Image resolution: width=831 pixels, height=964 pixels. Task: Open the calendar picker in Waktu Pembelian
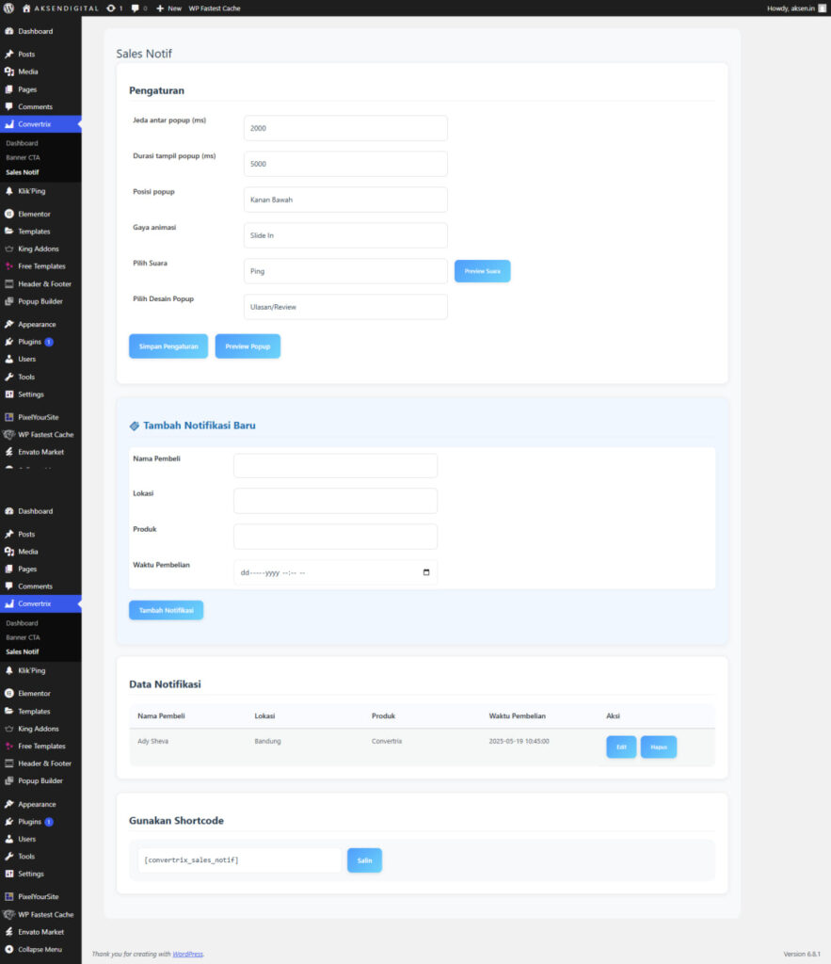(426, 572)
